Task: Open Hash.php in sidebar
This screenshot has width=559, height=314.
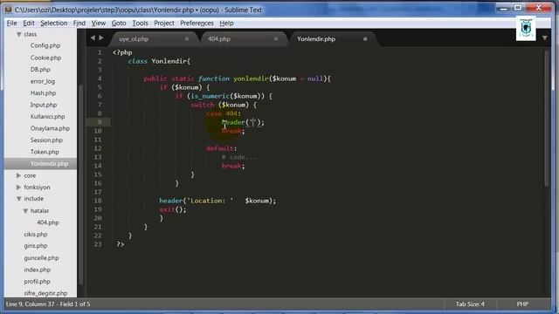Action: 43,93
